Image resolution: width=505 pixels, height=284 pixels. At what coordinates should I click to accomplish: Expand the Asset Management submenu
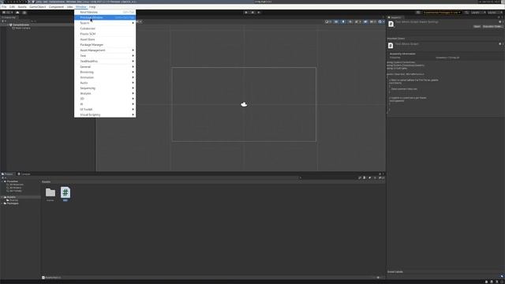point(105,50)
